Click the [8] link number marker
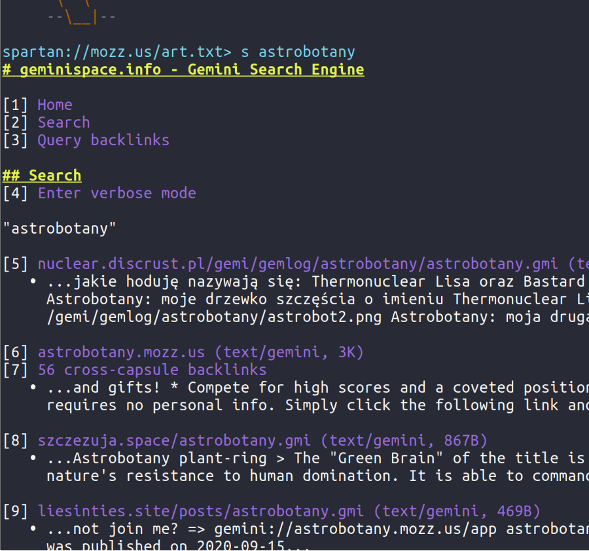Screen dimensions: 589x551 (16, 440)
